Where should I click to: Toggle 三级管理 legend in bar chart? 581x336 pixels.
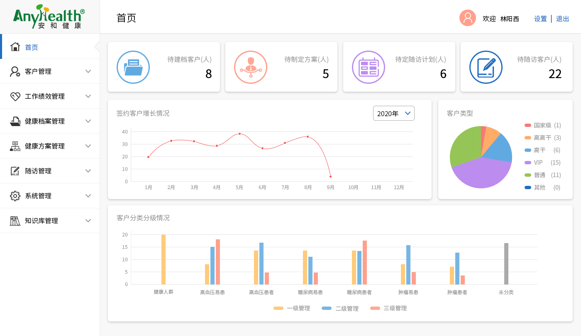coord(388,308)
